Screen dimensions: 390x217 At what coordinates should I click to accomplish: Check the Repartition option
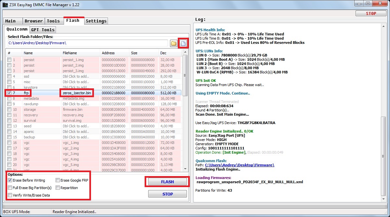click(x=58, y=188)
